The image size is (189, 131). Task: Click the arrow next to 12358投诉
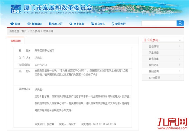(x=180, y=77)
